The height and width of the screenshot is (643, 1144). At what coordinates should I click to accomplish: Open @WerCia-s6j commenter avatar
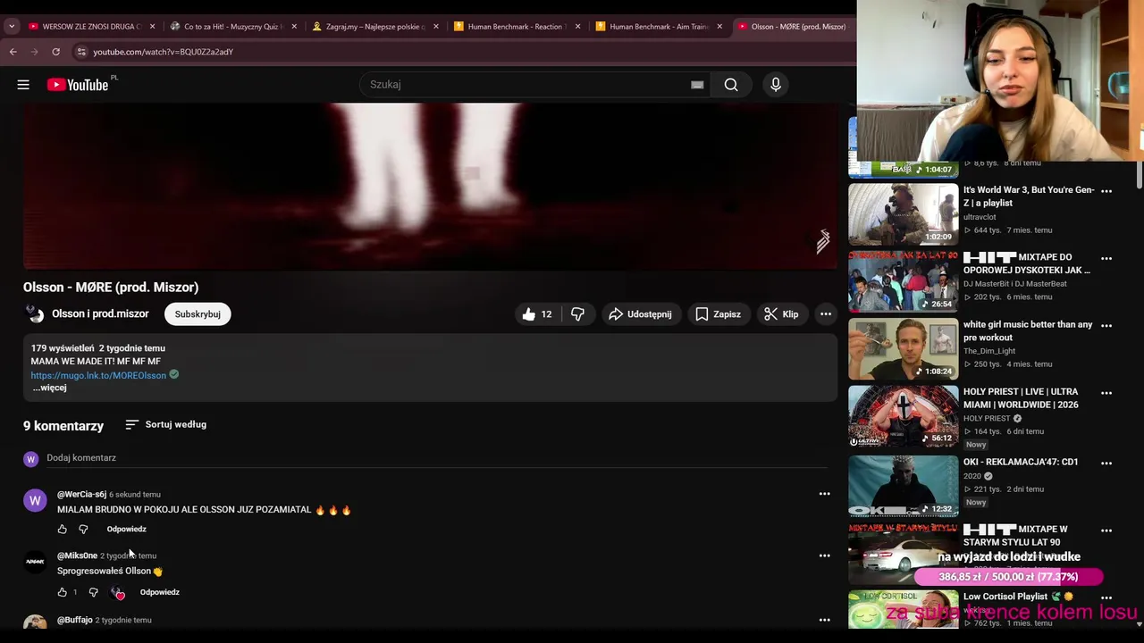[35, 501]
